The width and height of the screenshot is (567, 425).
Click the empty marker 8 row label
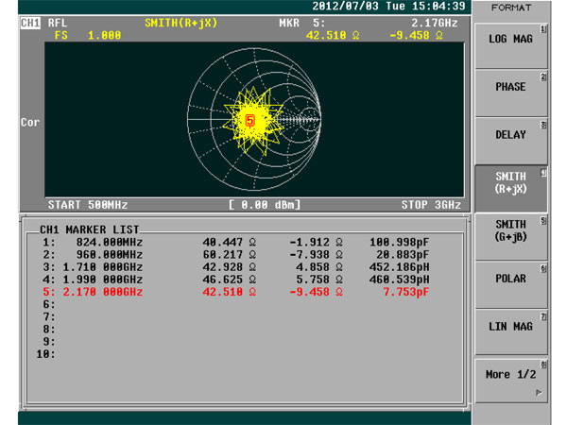tap(49, 330)
